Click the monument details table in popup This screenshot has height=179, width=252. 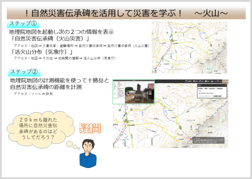[x=119, y=90]
